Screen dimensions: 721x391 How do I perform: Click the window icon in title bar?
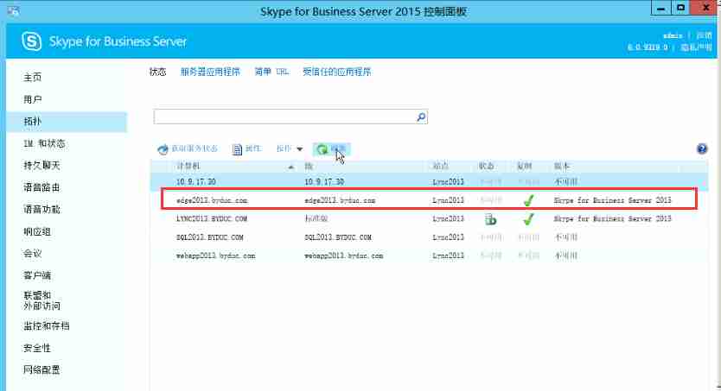click(x=13, y=10)
